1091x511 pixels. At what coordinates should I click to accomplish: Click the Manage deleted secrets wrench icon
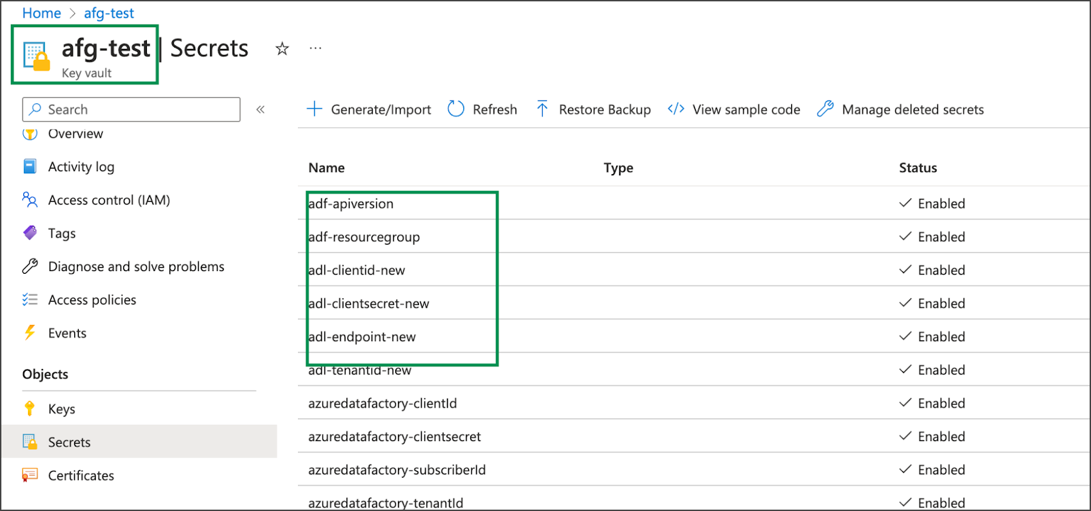pyautogui.click(x=825, y=109)
